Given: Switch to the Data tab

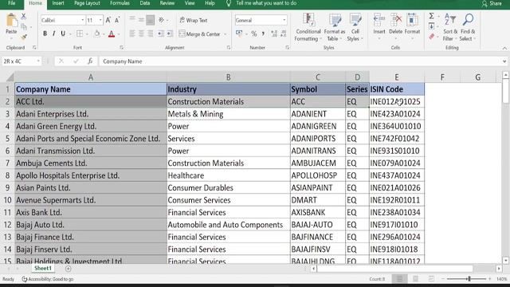Looking at the screenshot, I should [145, 3].
